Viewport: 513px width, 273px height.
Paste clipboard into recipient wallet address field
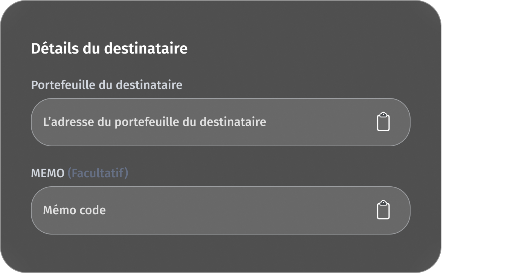[383, 122]
